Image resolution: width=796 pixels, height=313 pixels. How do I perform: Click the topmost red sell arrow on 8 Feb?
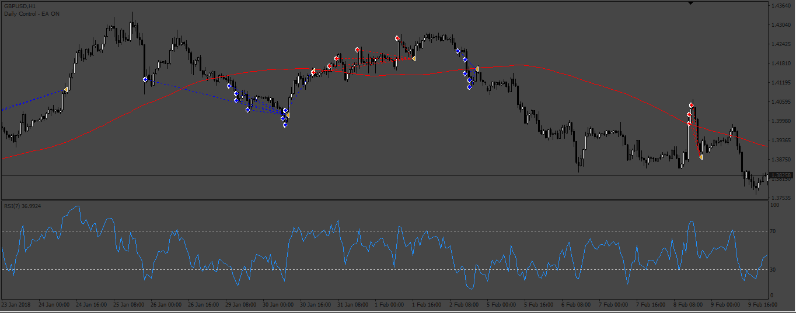[691, 105]
